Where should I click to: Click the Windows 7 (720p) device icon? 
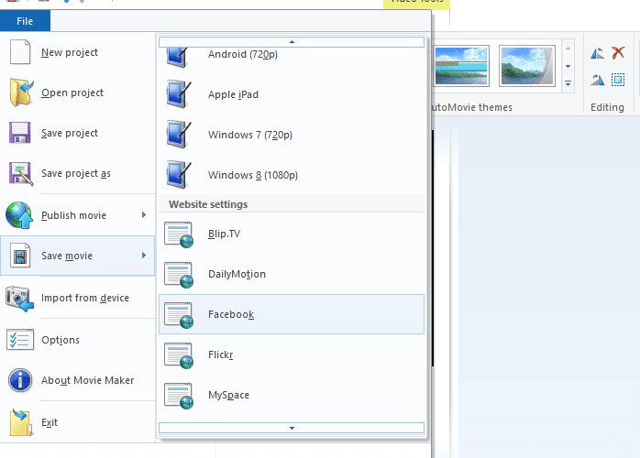[179, 135]
